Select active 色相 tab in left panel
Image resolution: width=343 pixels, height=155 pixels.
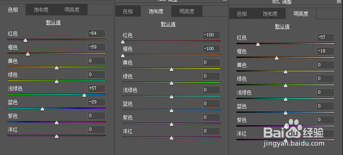(13, 10)
